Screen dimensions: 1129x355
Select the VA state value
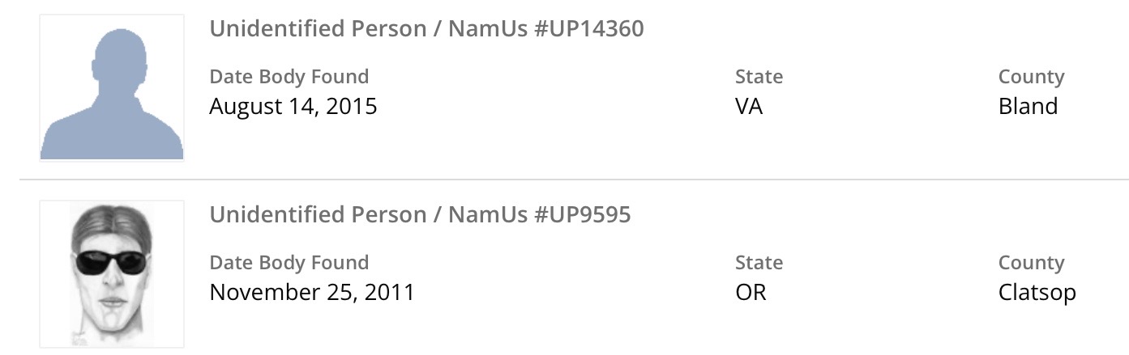pyautogui.click(x=749, y=107)
